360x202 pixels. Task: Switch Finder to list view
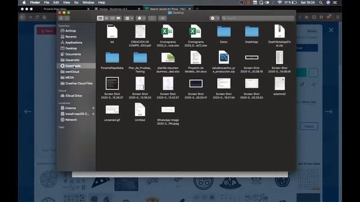(x=106, y=18)
